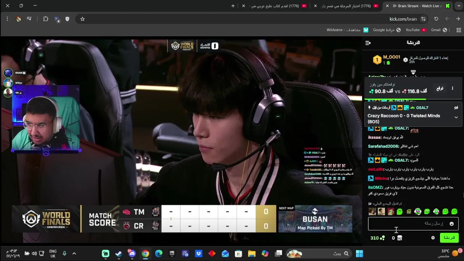Open OSAL7 username in pinned message

(422, 108)
